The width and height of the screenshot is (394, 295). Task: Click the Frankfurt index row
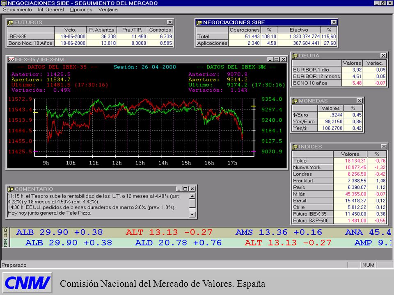point(339,181)
